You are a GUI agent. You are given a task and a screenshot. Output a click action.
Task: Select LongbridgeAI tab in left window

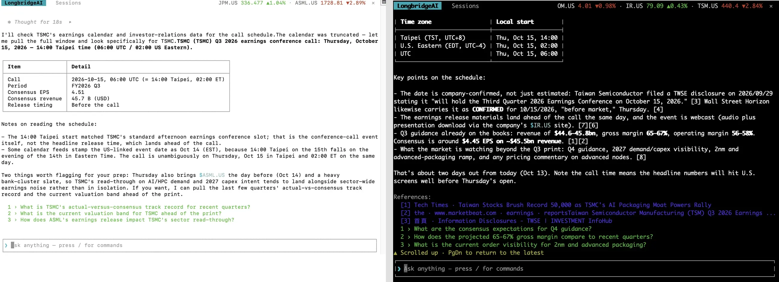pyautogui.click(x=24, y=3)
